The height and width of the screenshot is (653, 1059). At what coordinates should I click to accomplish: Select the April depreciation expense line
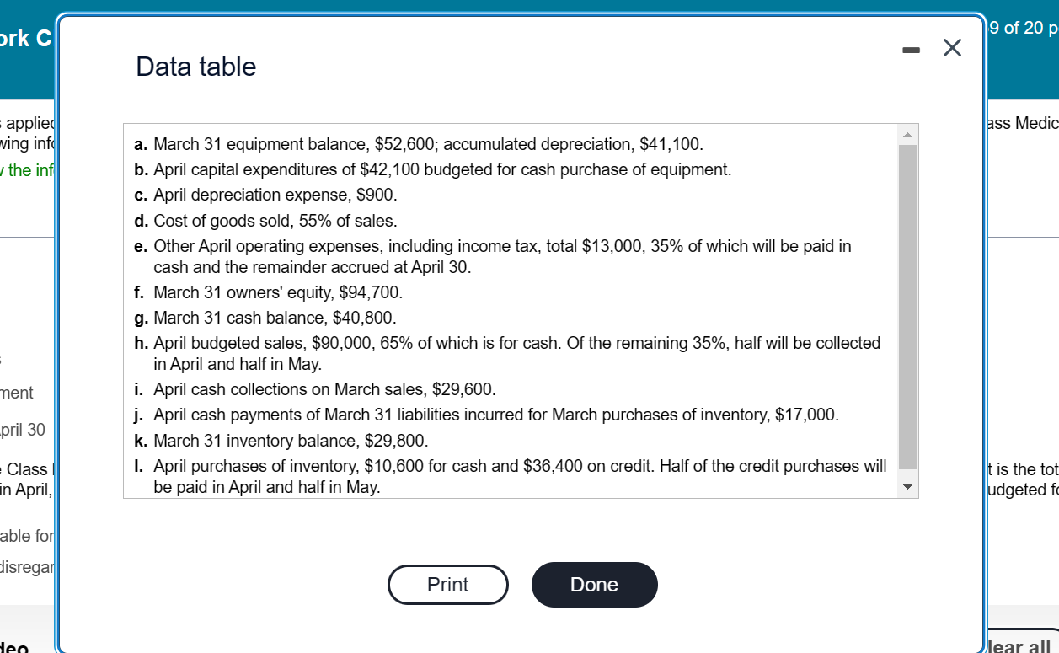coord(265,195)
